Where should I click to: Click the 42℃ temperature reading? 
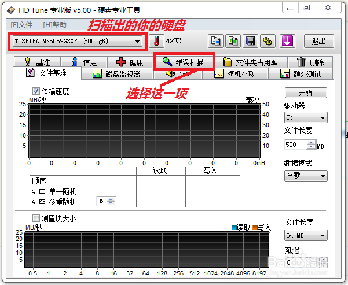[174, 41]
